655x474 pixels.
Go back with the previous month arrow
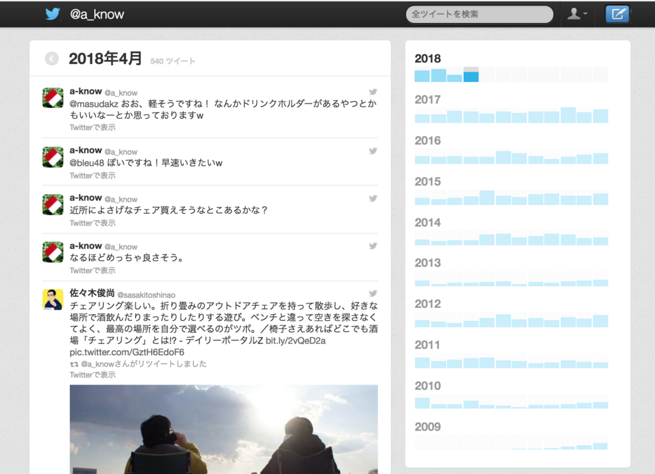(x=52, y=58)
